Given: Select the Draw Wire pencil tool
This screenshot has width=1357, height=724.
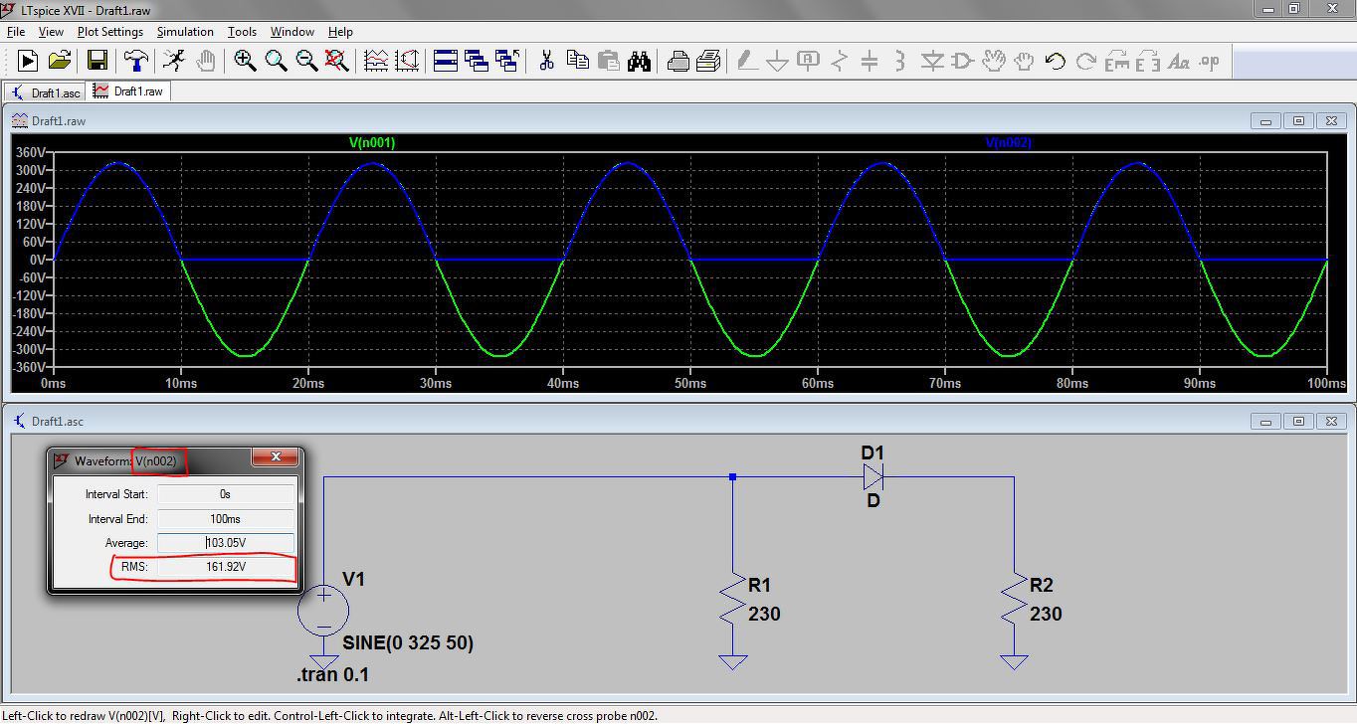Looking at the screenshot, I should tap(746, 62).
